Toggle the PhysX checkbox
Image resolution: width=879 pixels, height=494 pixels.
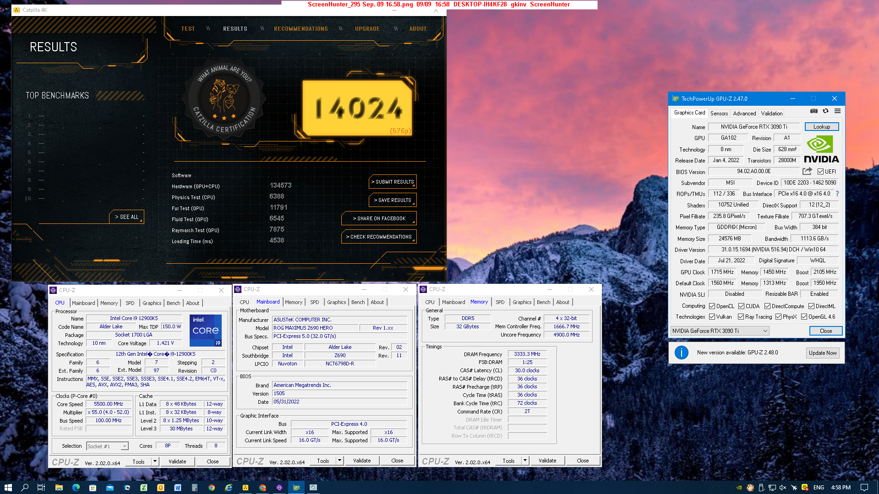click(778, 317)
